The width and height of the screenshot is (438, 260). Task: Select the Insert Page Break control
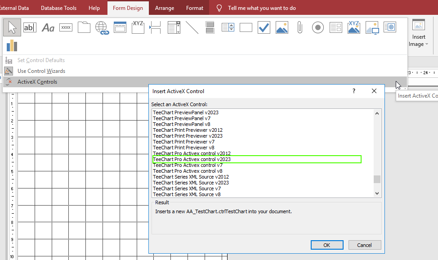coord(155,27)
